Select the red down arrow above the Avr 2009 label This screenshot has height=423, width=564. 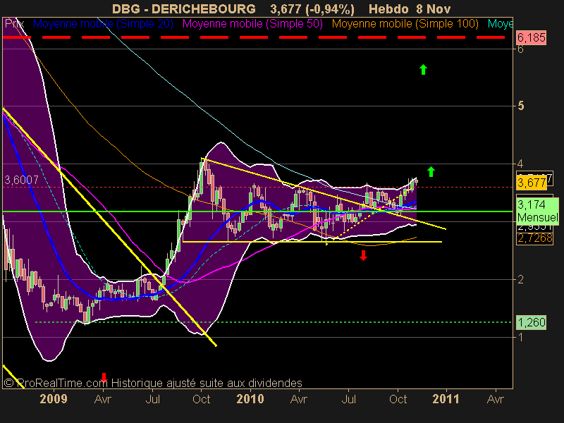[x=104, y=377]
